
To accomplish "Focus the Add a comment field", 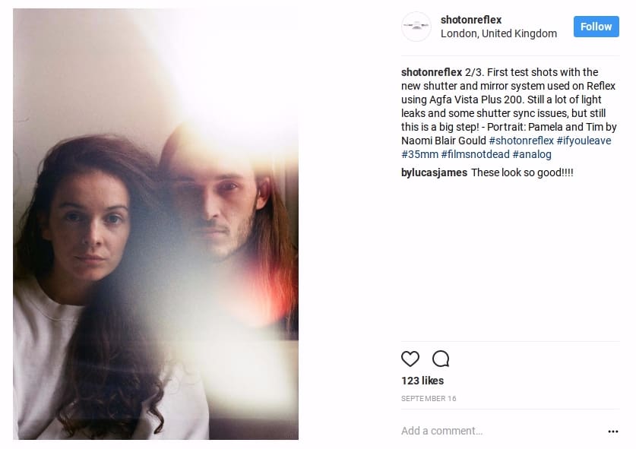I will [501, 431].
